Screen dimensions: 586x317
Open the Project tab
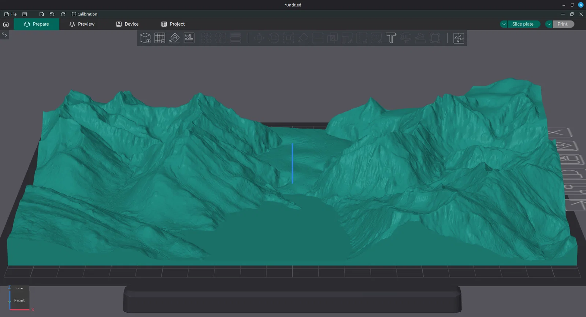[x=173, y=24]
